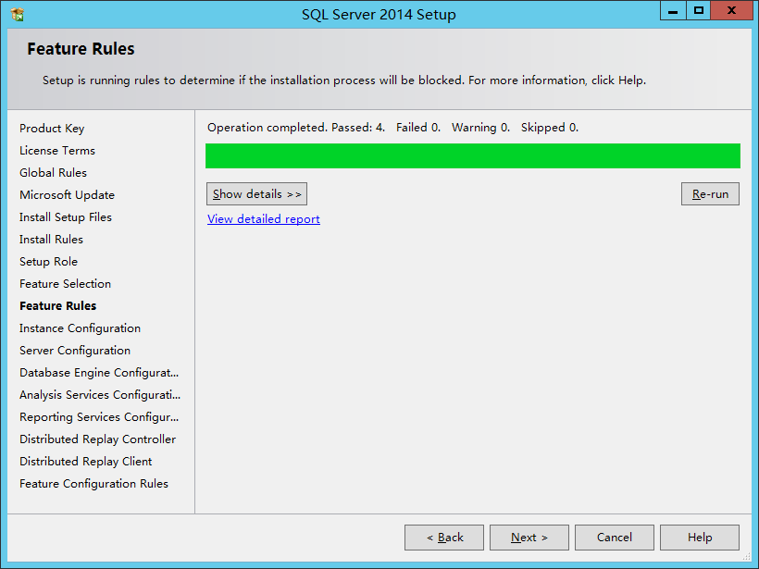This screenshot has height=569, width=759.
Task: Close the SQL Server 2014 Setup window
Action: [731, 11]
